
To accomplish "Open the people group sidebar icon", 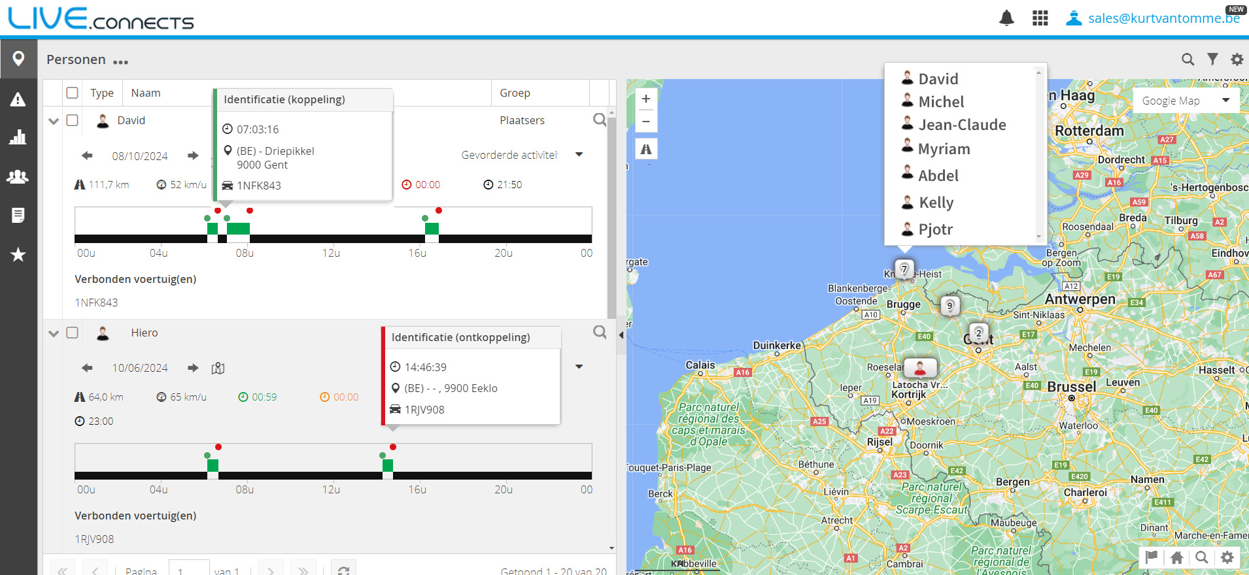I will (18, 176).
